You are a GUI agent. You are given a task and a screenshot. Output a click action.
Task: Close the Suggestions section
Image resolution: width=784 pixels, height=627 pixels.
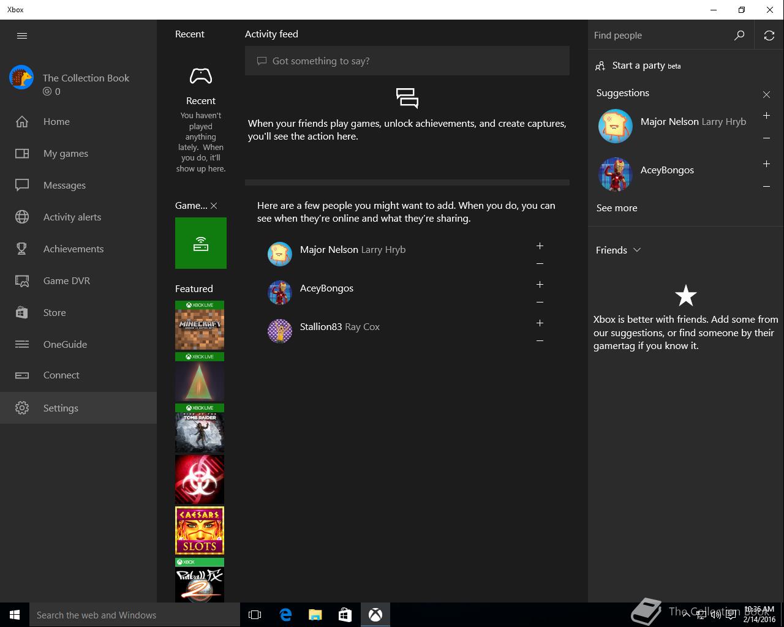click(x=766, y=94)
